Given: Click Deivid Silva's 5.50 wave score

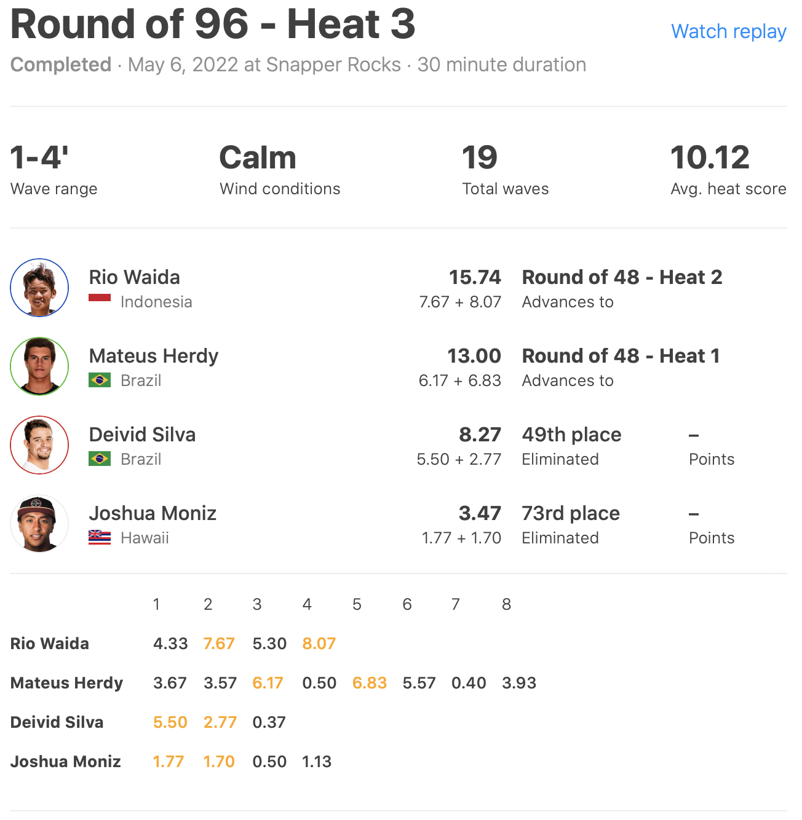Looking at the screenshot, I should click(170, 722).
